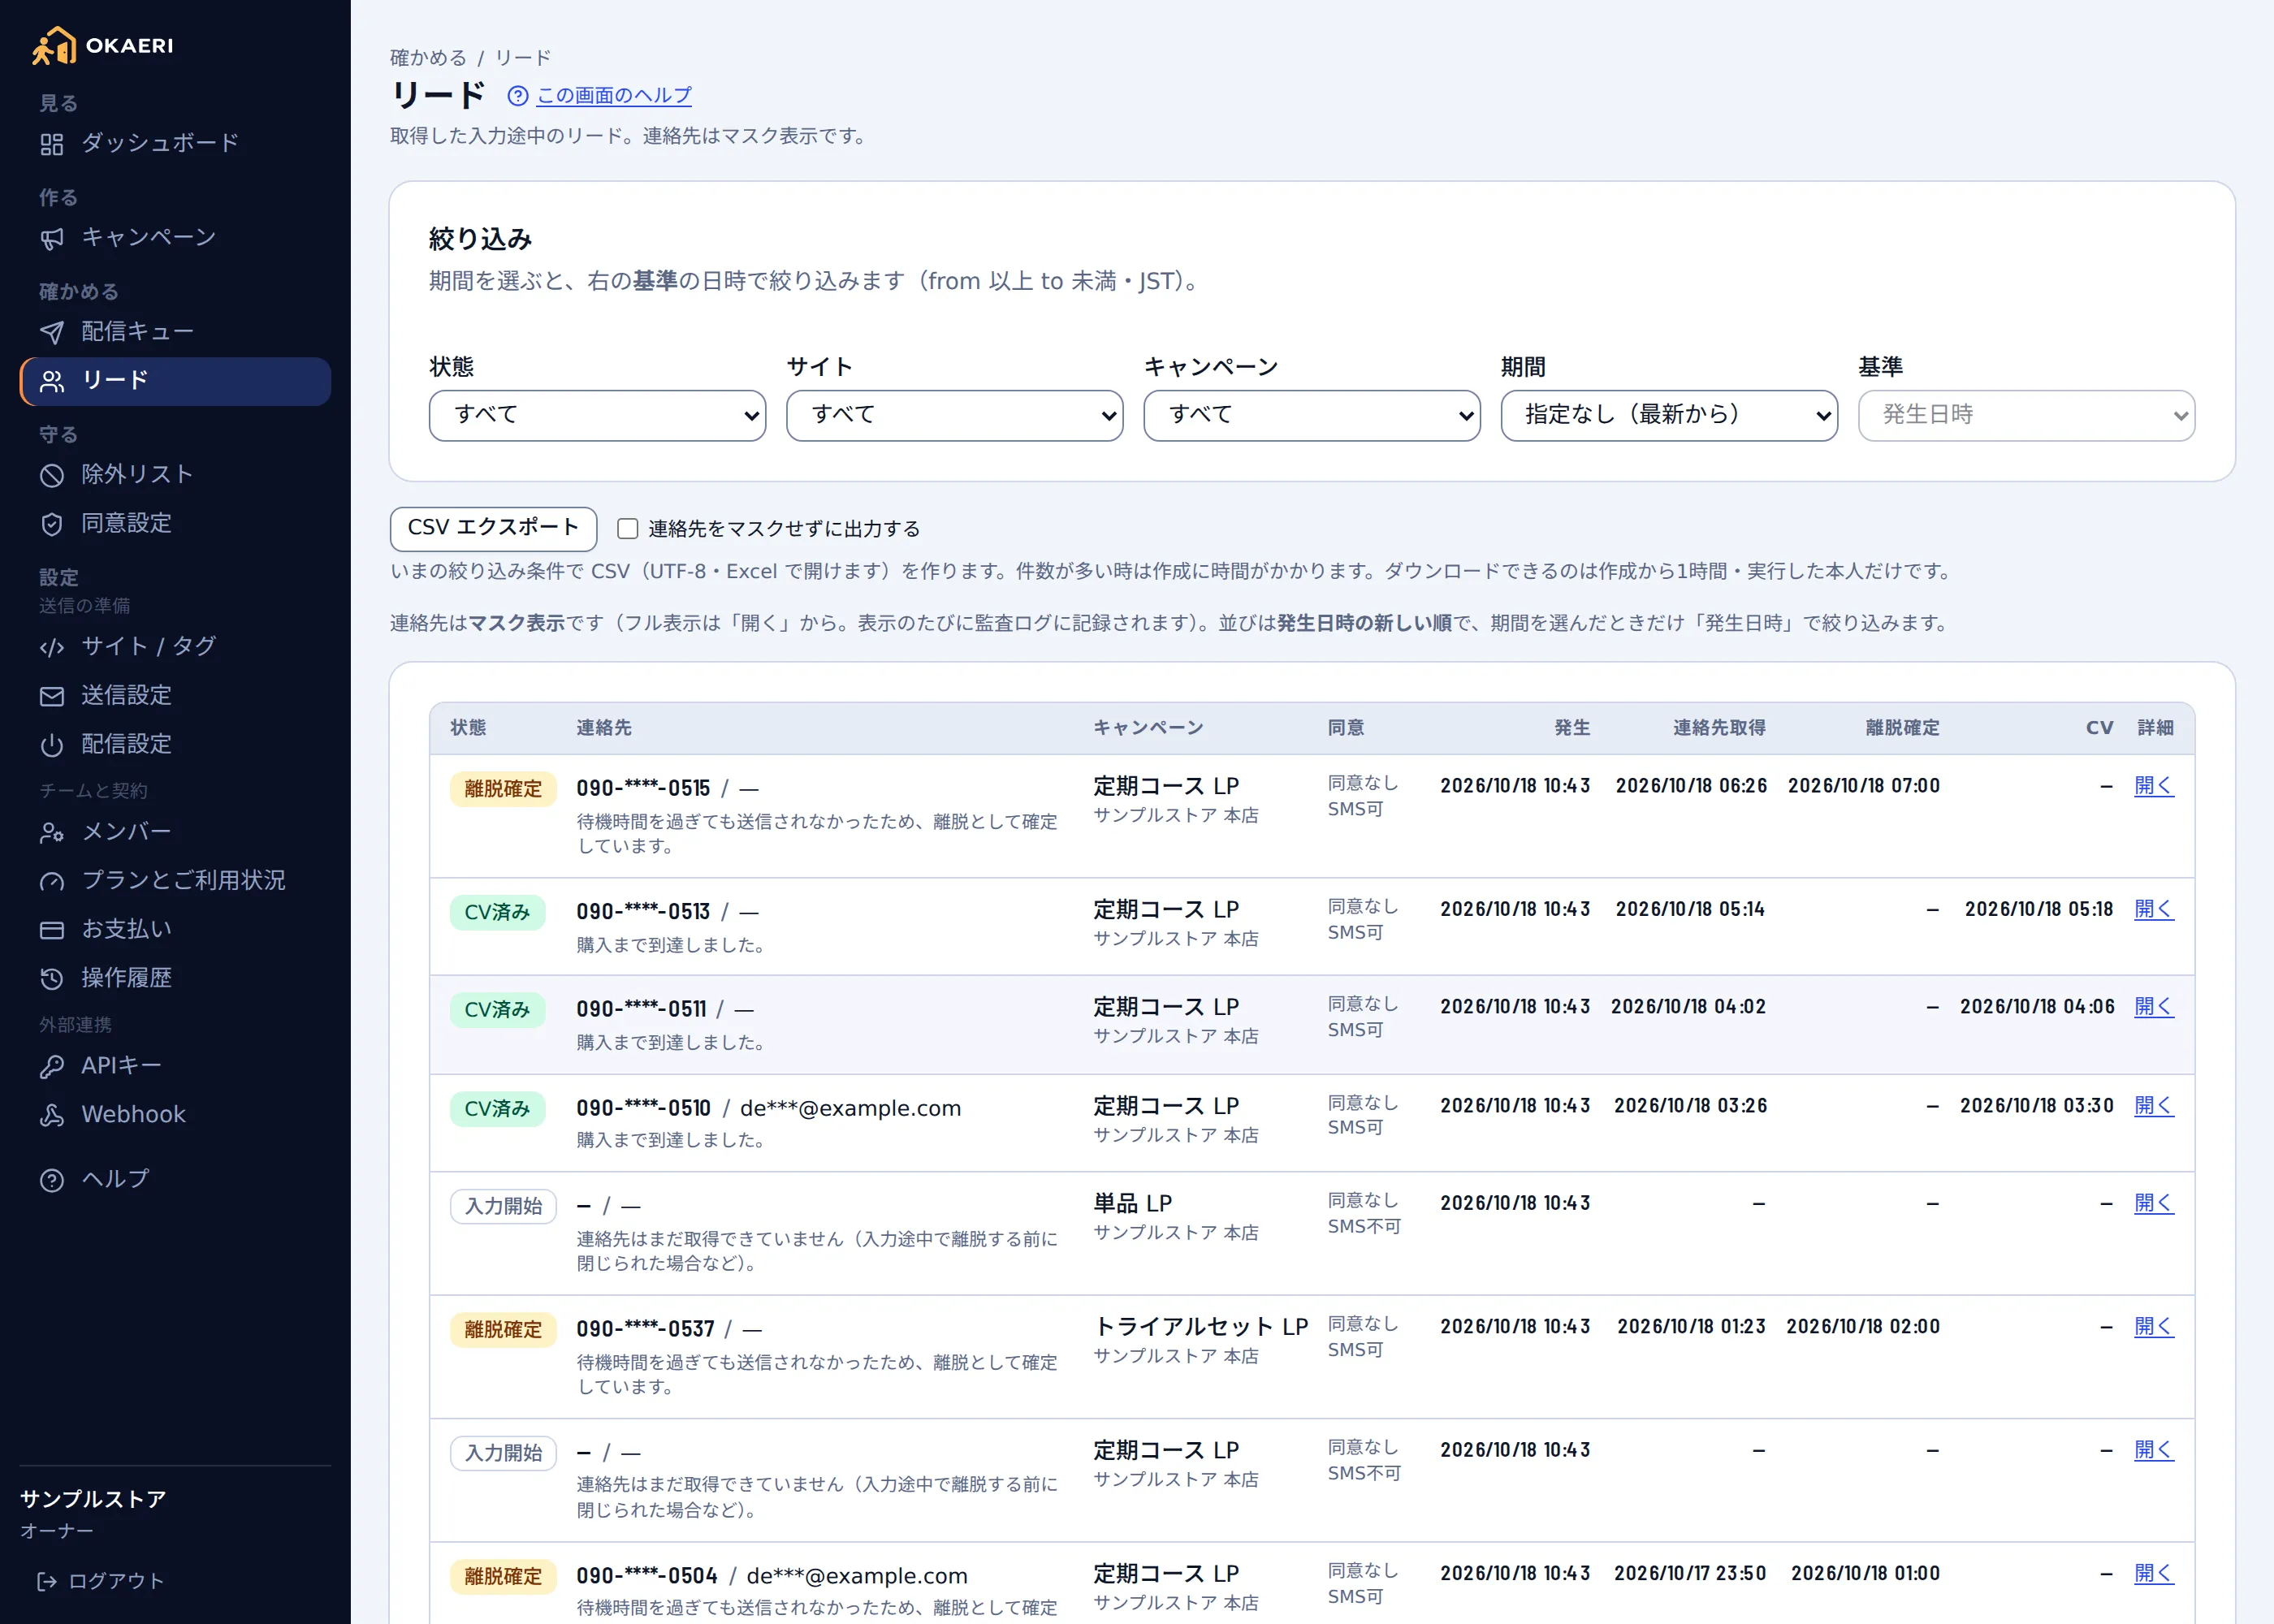Viewport: 2274px width, 1624px height.
Task: Click the 操作履歴 history icon
Action: [x=52, y=979]
